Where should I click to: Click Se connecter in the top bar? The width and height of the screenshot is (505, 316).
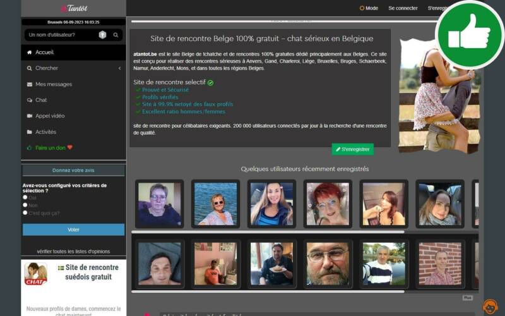(403, 8)
